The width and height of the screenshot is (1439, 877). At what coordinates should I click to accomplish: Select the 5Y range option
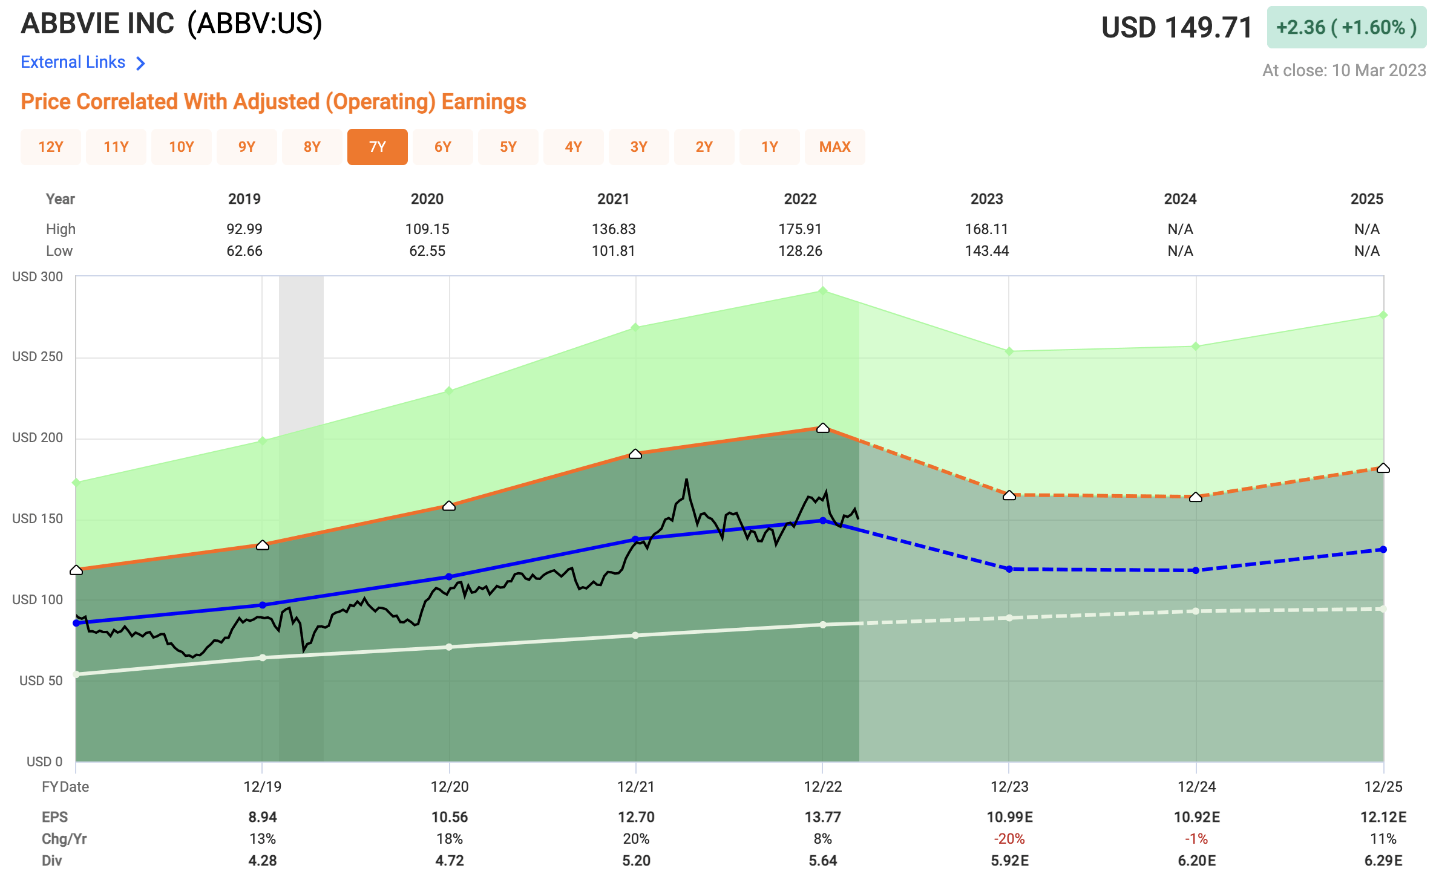(508, 146)
